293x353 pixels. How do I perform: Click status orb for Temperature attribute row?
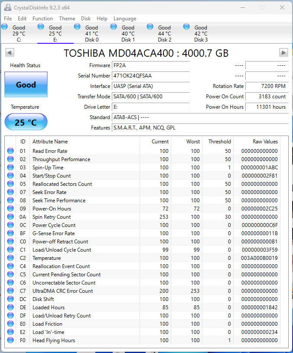pyautogui.click(x=10, y=258)
